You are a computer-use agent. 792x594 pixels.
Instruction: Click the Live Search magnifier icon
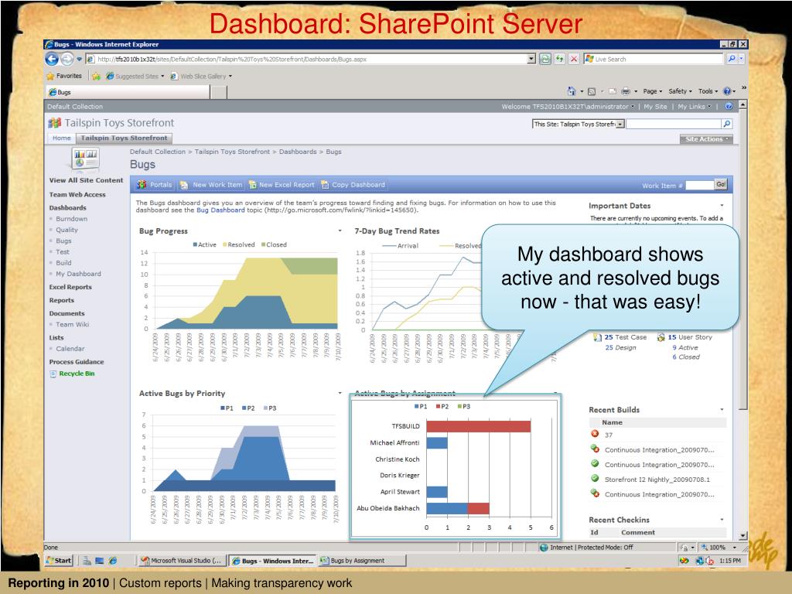pyautogui.click(x=732, y=59)
